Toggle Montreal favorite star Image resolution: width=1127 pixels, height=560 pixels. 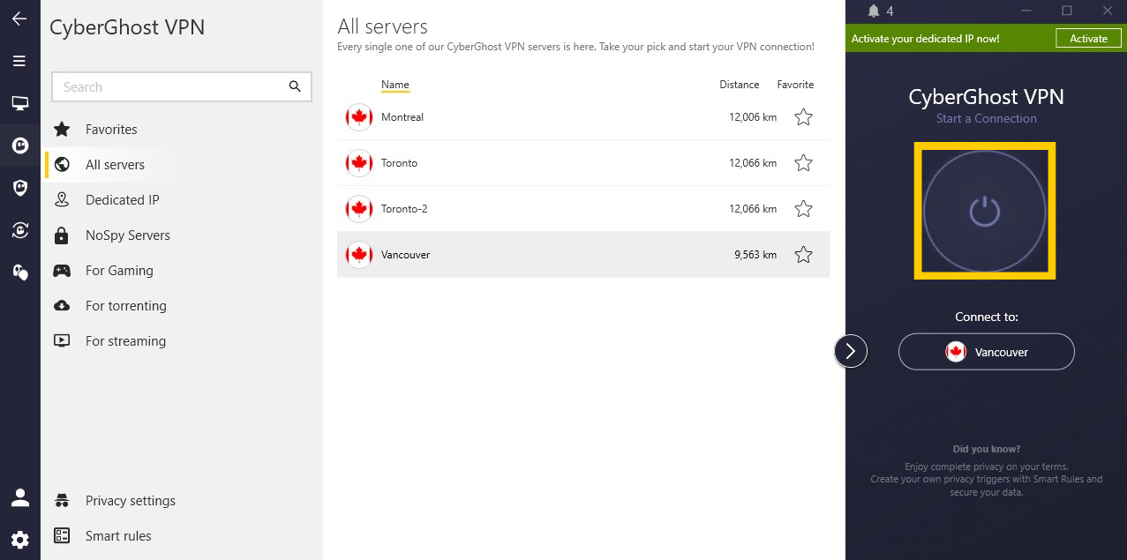point(803,117)
